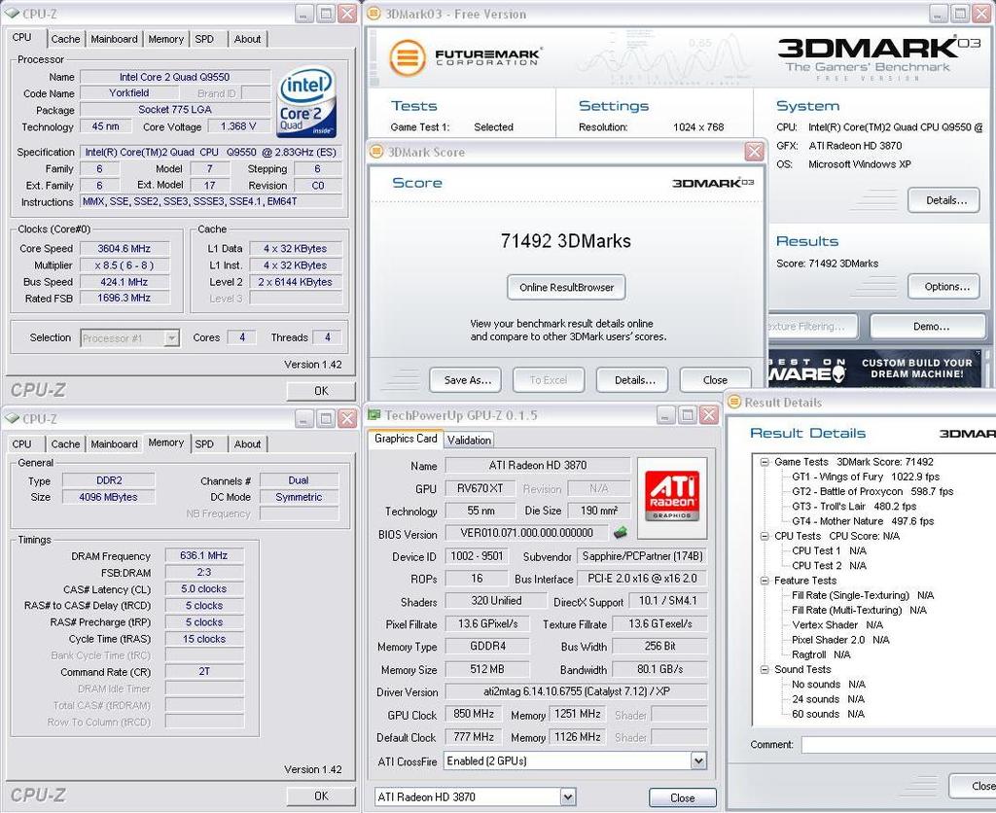This screenshot has height=813, width=996.
Task: Click OK in the top CPU-Z window
Action: [x=321, y=391]
